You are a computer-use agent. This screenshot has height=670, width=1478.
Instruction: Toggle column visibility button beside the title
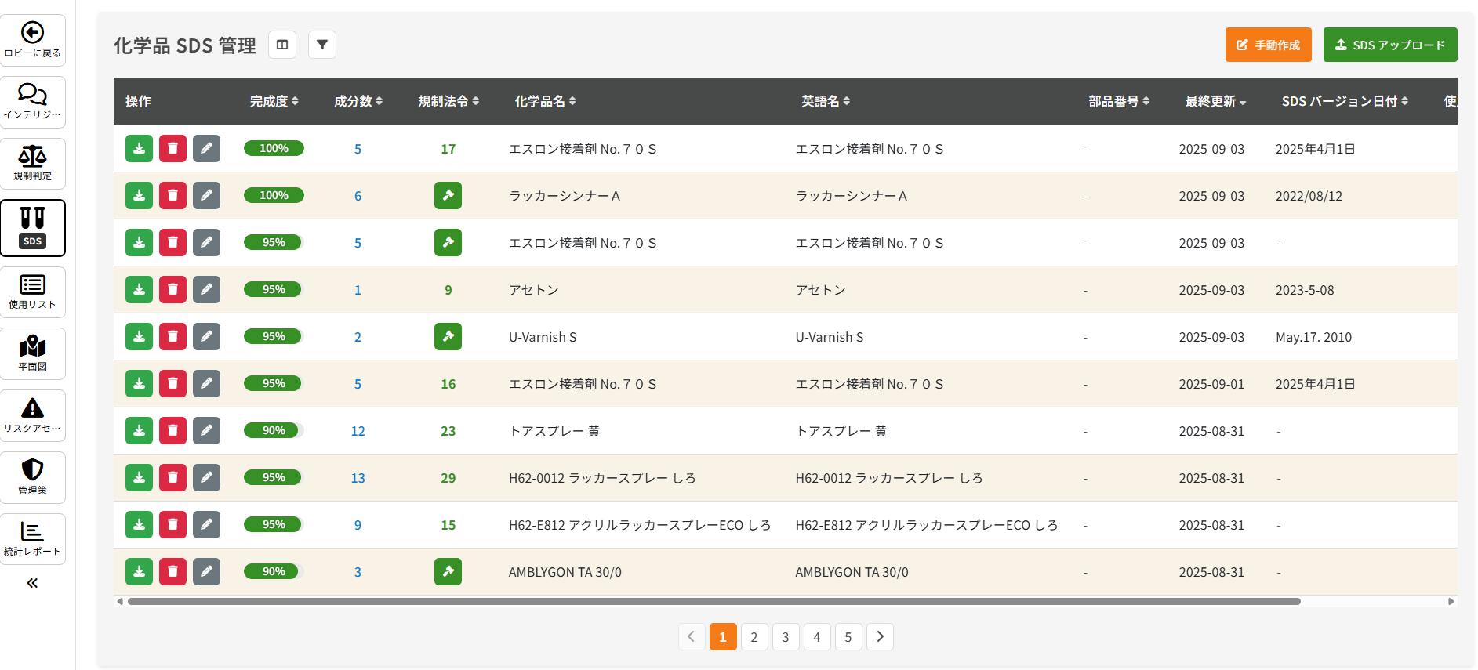pos(282,45)
